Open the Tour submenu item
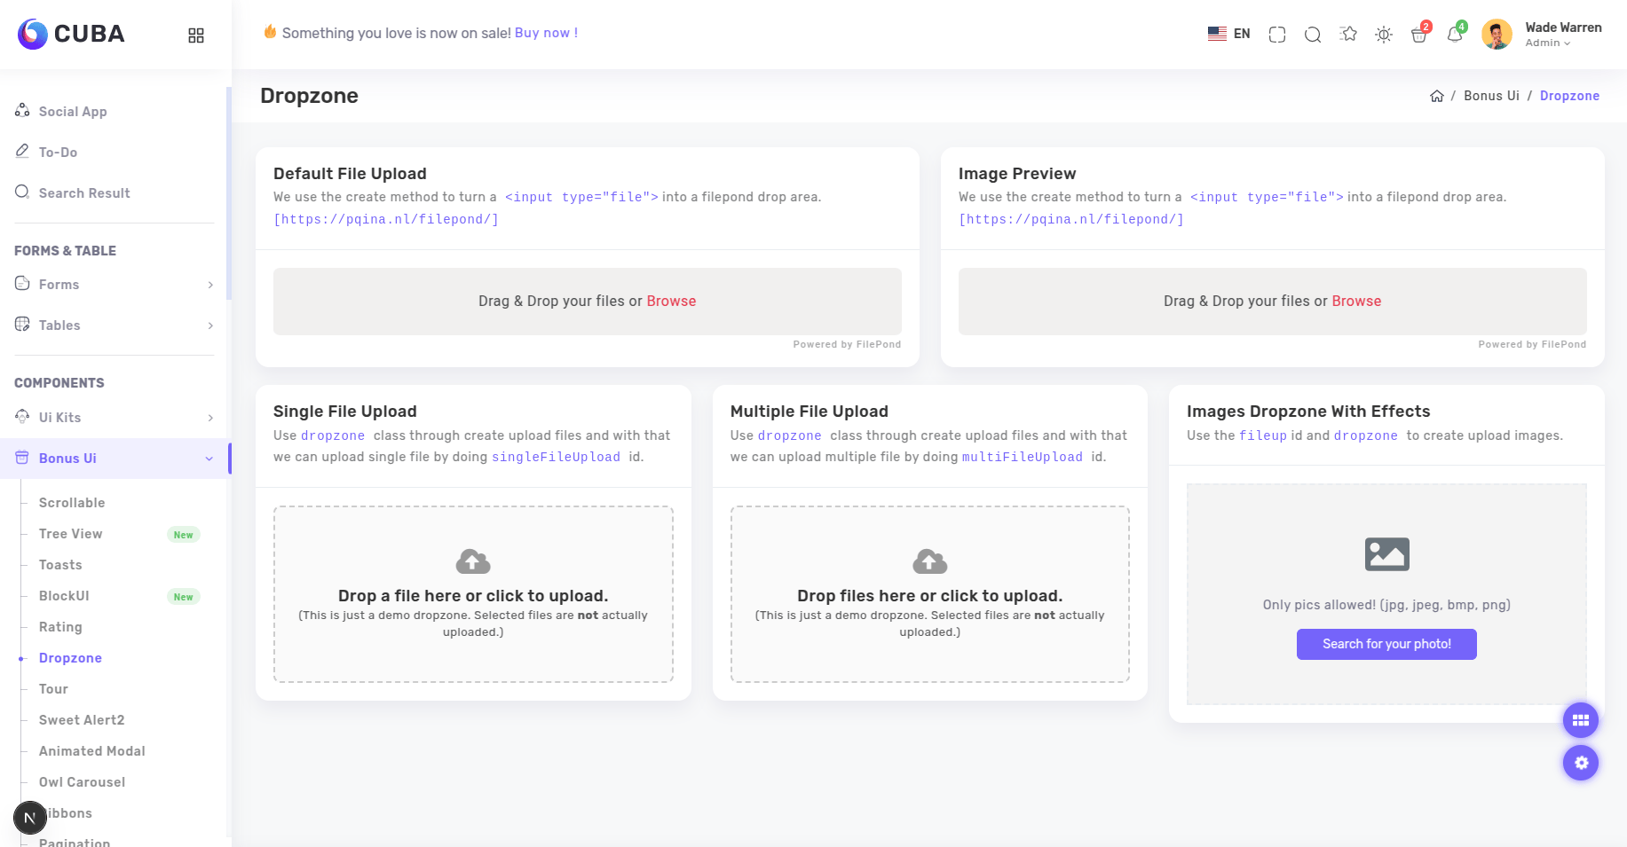This screenshot has width=1627, height=847. point(53,689)
